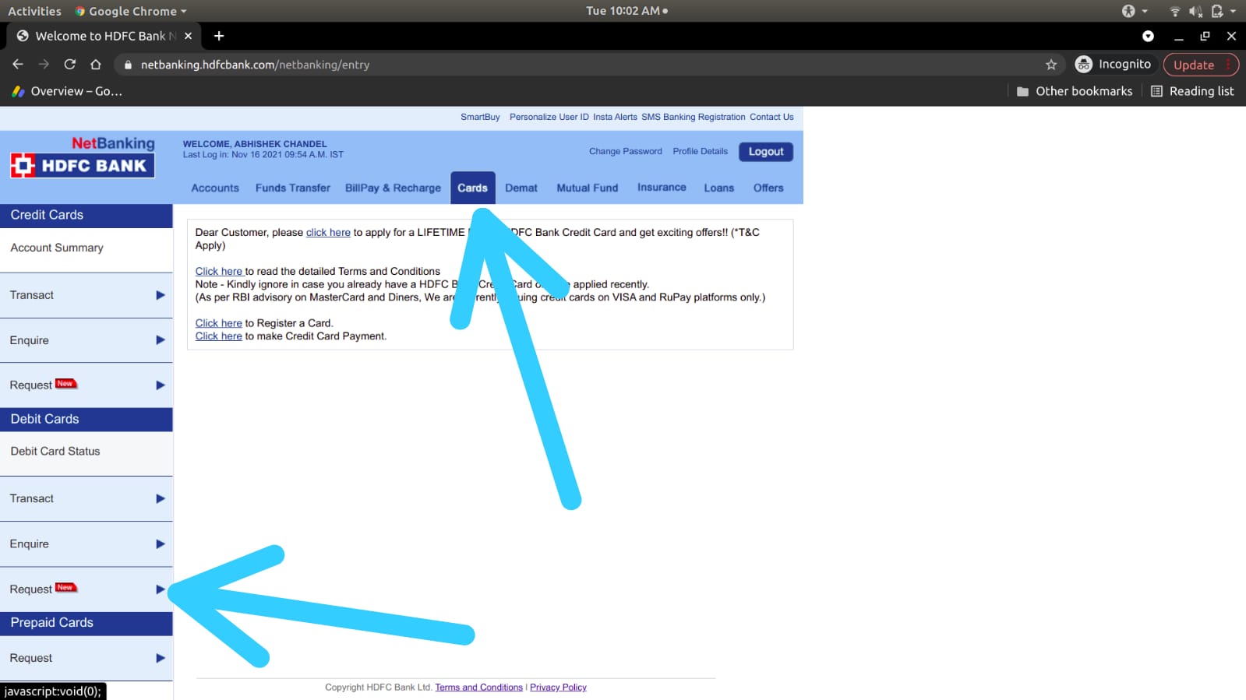Open the Demat tab
The image size is (1246, 700).
click(521, 188)
